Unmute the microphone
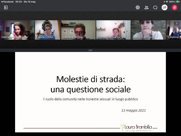The width and height of the screenshot is (181, 136). 175,8
